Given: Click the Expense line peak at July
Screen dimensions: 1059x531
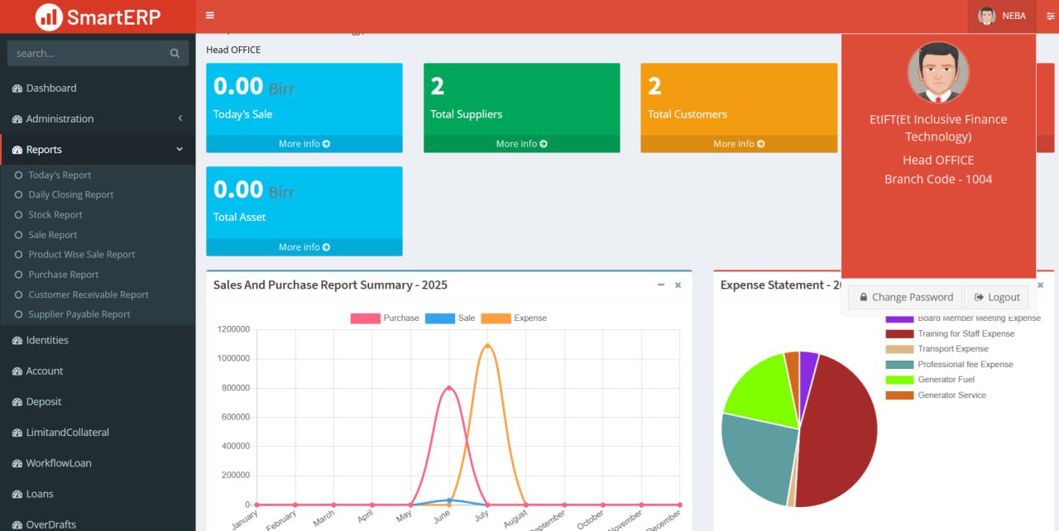Looking at the screenshot, I should click(487, 345).
